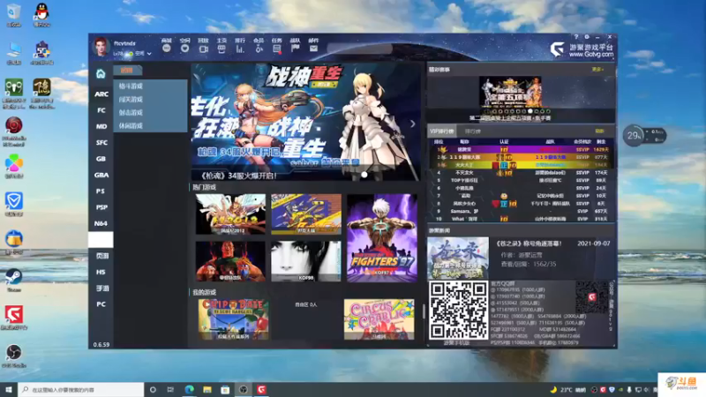This screenshot has width=706, height=397.
Task: Open File Explorer from the taskbar
Action: 207,390
